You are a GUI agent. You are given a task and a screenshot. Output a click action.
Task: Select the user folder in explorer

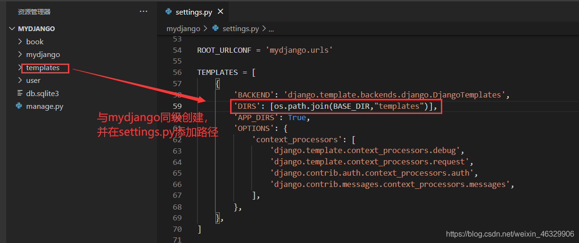(33, 80)
